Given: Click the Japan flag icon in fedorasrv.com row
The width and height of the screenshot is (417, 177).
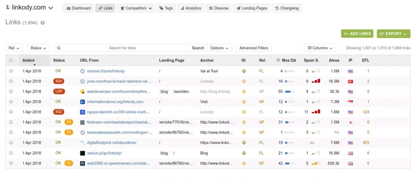Looking at the screenshot, I should pyautogui.click(x=350, y=122).
